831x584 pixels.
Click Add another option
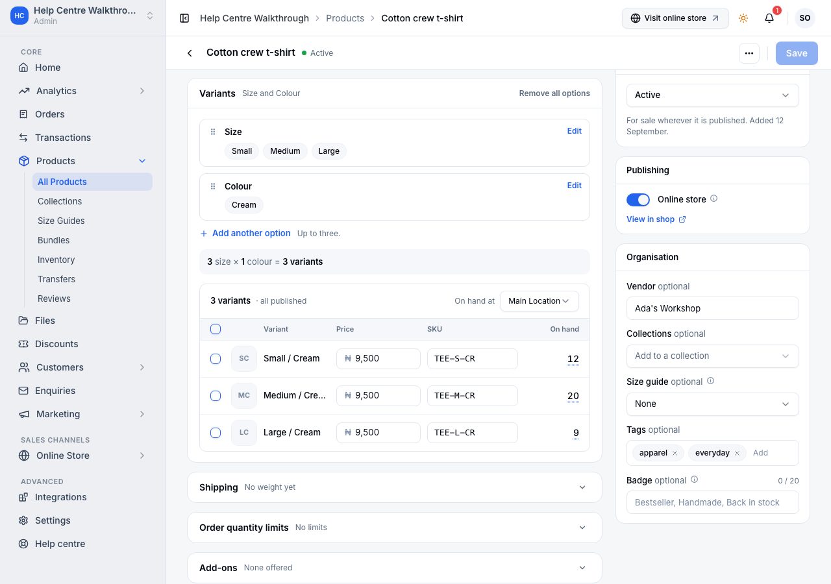(245, 234)
